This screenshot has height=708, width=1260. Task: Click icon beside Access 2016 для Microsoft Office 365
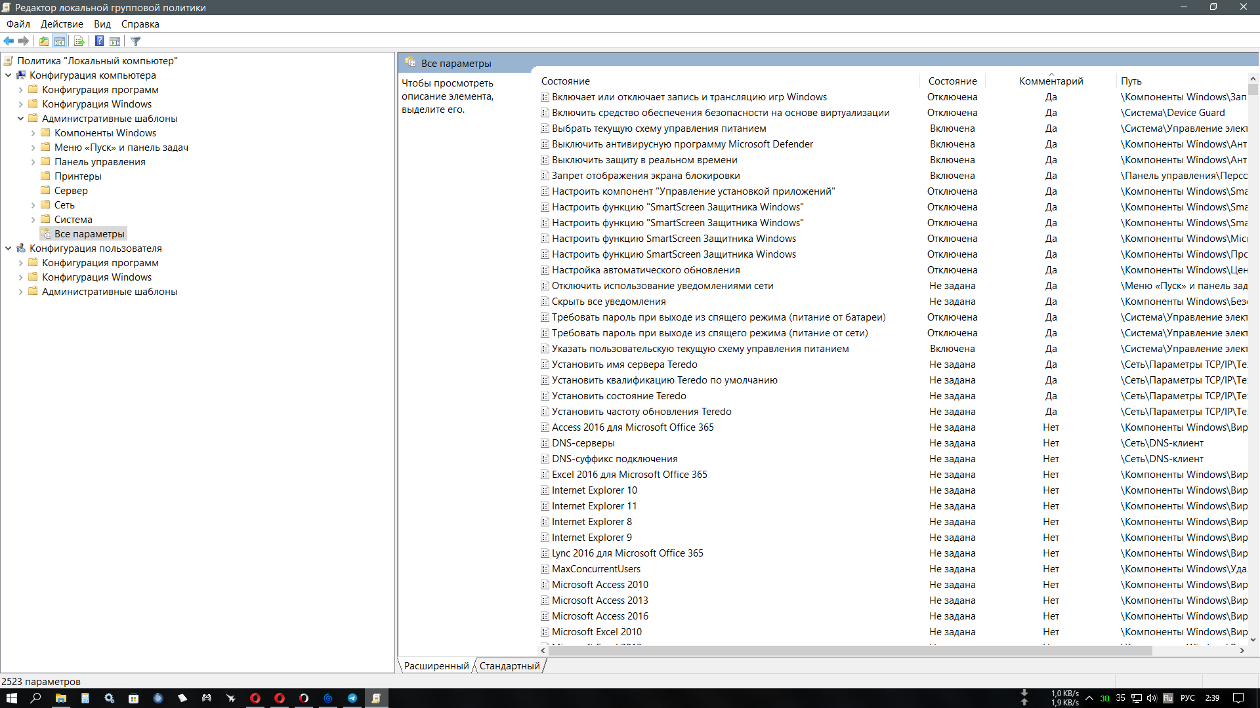[x=545, y=427]
